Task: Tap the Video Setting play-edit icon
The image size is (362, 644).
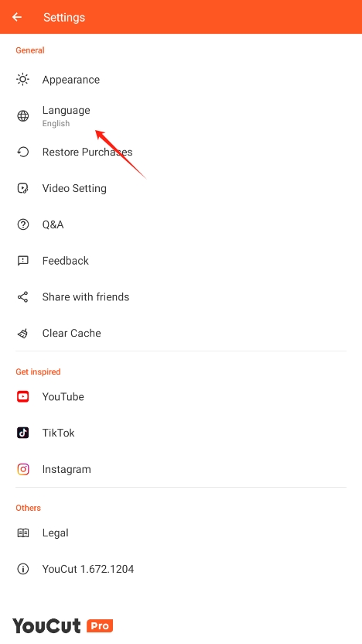Action: tap(23, 188)
